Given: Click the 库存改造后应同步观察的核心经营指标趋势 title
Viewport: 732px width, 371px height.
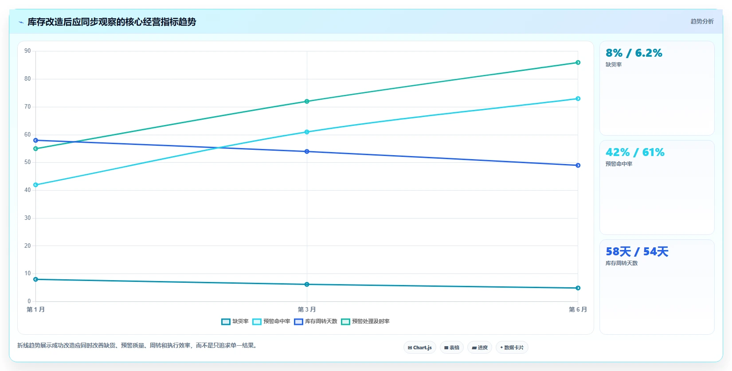Looking at the screenshot, I should pyautogui.click(x=112, y=22).
